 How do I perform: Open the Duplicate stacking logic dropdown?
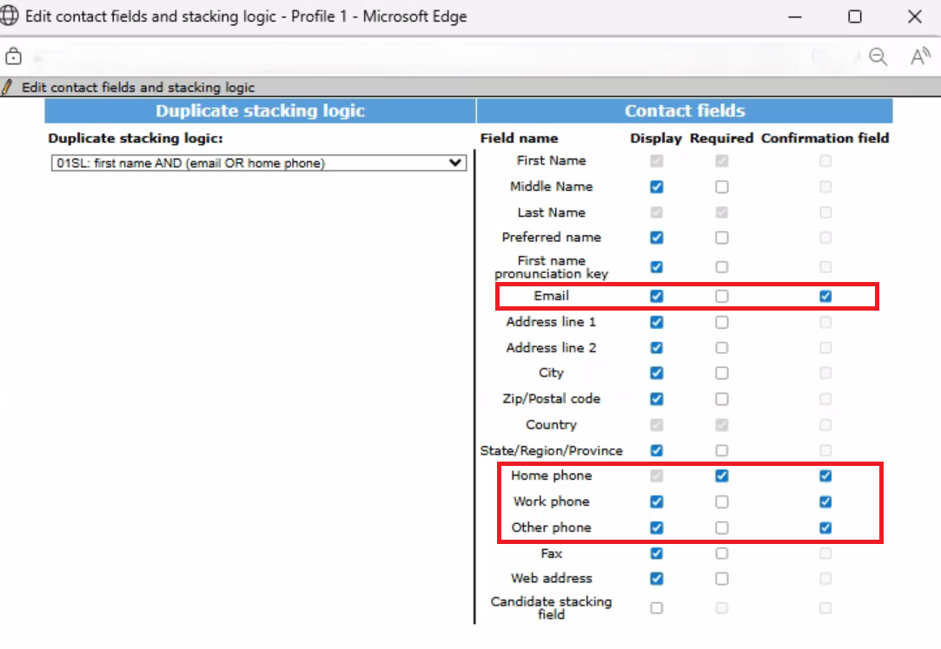pyautogui.click(x=258, y=163)
